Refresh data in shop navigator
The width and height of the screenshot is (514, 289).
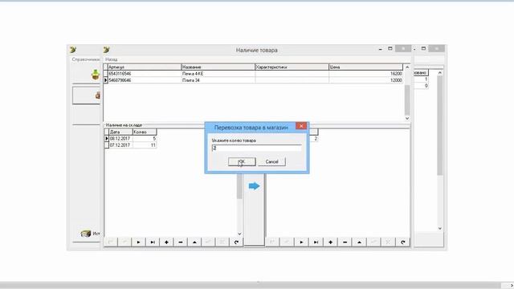pos(403,242)
